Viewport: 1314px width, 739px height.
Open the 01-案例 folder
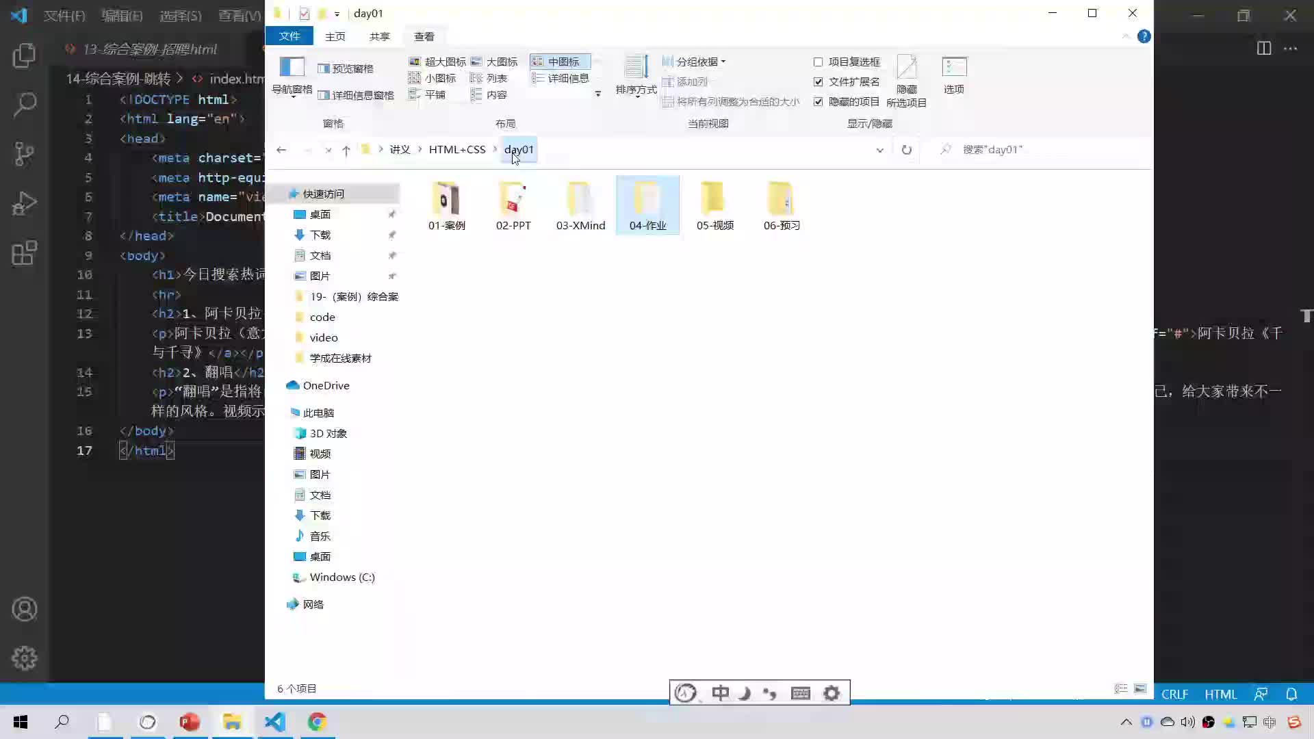(x=446, y=205)
